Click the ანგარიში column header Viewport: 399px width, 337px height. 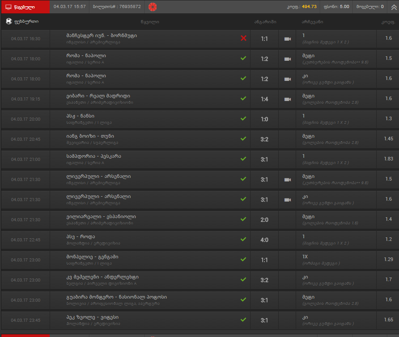pyautogui.click(x=265, y=22)
